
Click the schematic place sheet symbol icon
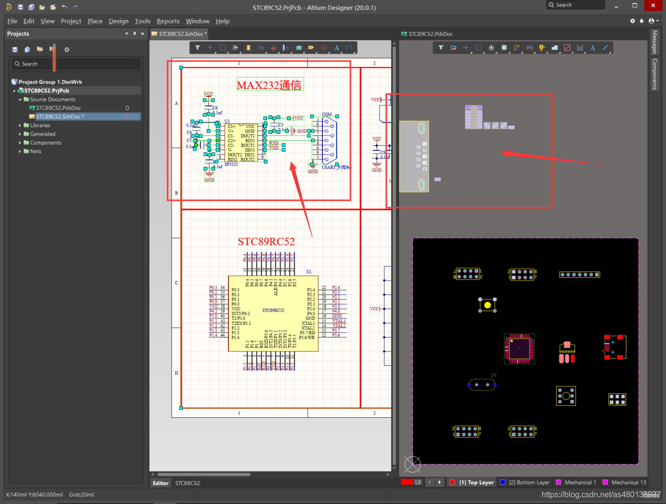[299, 48]
